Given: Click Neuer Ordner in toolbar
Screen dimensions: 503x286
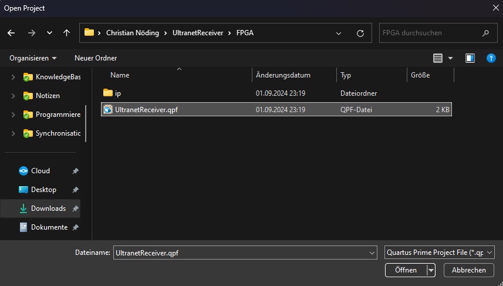Looking at the screenshot, I should coord(95,58).
